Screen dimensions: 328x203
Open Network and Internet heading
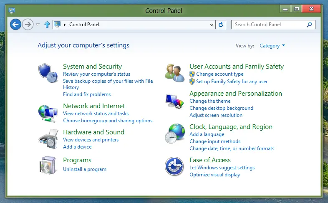tap(94, 106)
